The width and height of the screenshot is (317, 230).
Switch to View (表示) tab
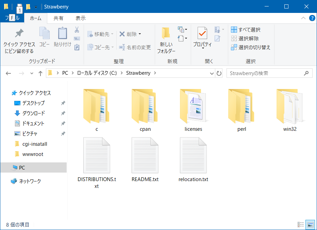(81, 18)
